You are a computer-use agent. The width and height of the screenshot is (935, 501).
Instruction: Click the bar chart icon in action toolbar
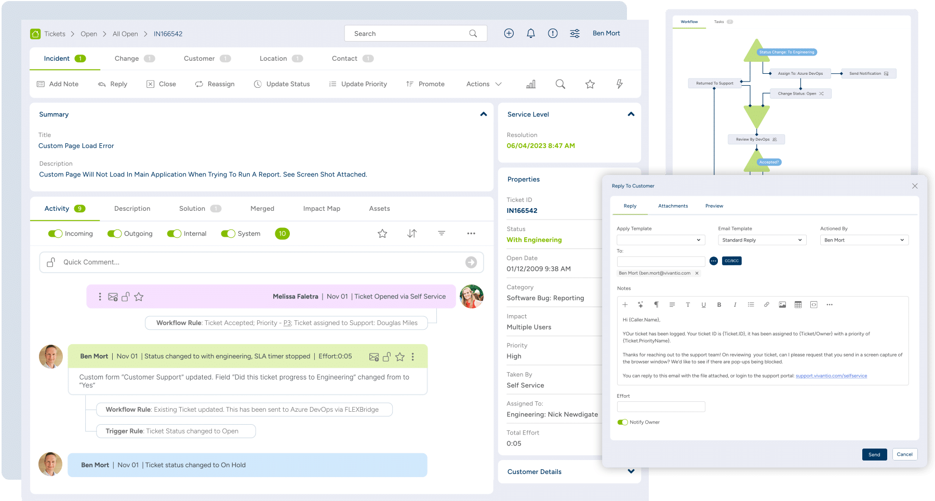[x=531, y=84]
